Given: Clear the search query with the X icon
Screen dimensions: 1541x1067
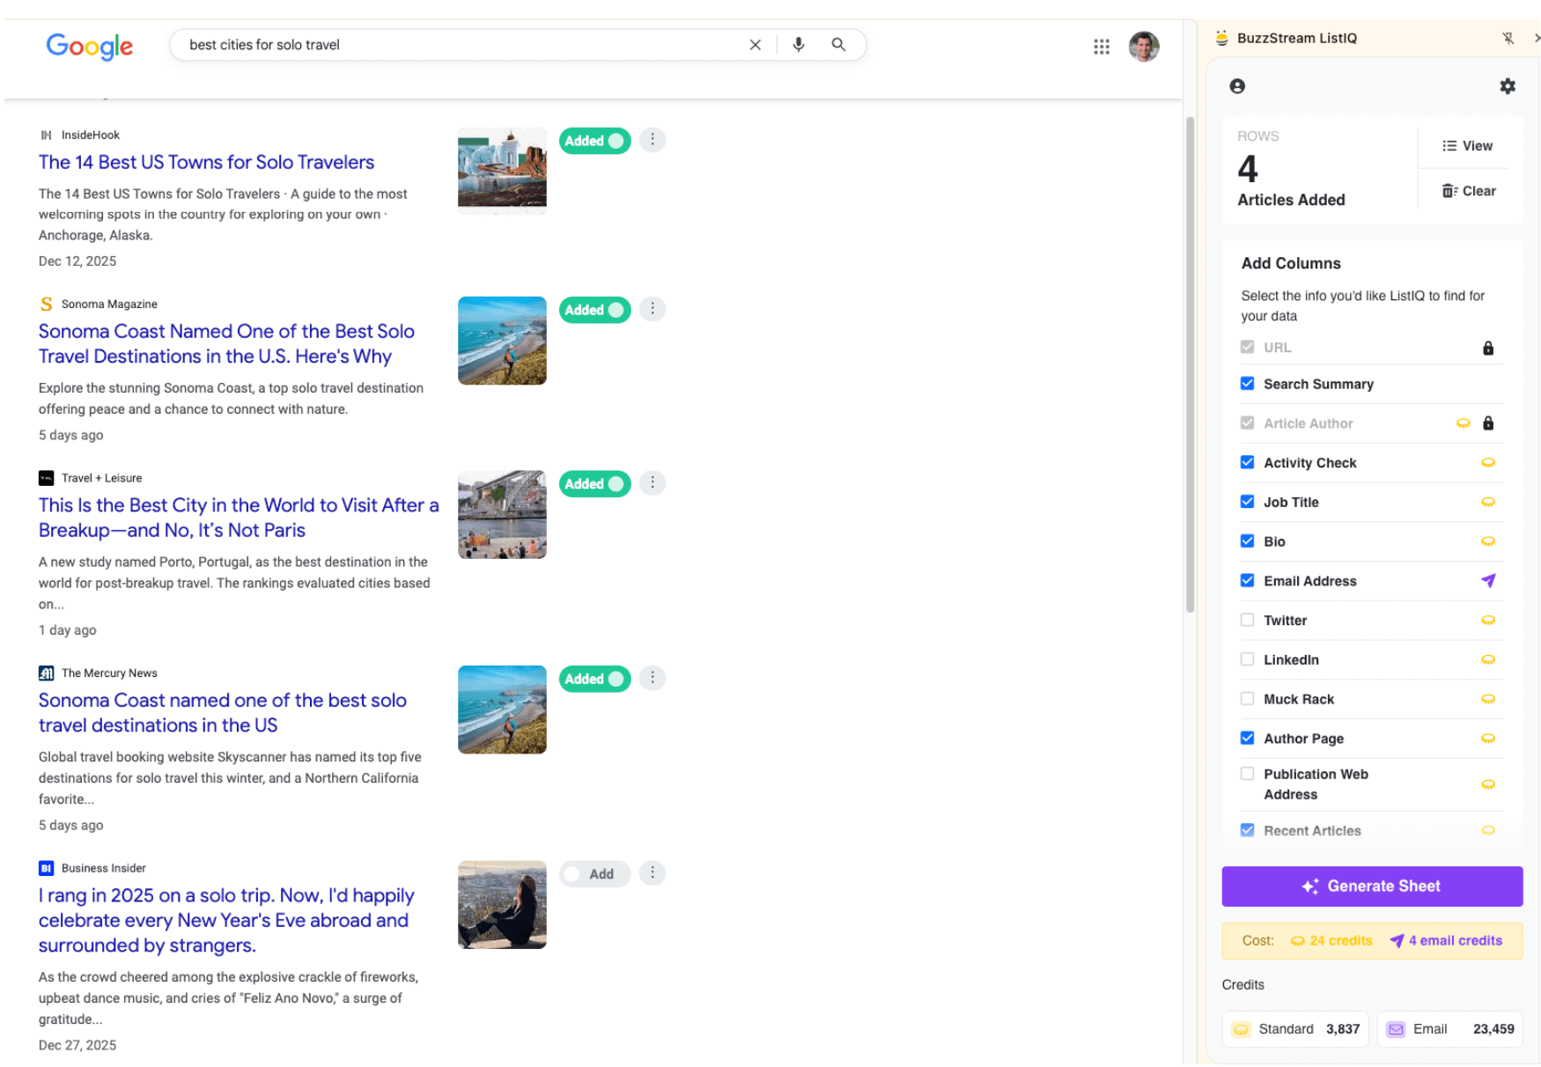Looking at the screenshot, I should tap(755, 44).
